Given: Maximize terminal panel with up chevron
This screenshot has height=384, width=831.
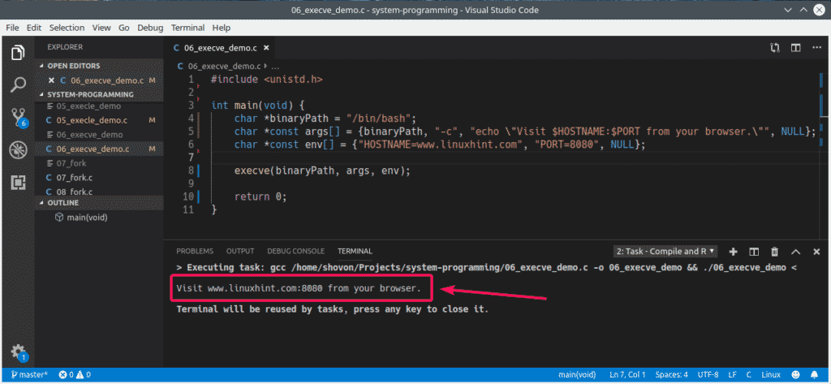Looking at the screenshot, I should (795, 252).
